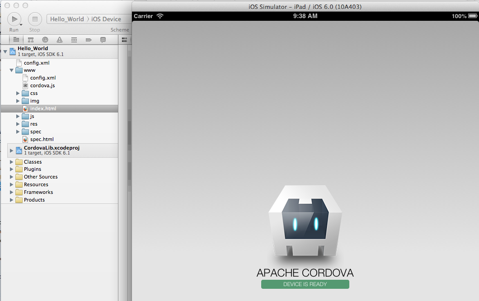The width and height of the screenshot is (479, 301).
Task: Collapse the www folder disclosure triangle
Action: point(12,71)
